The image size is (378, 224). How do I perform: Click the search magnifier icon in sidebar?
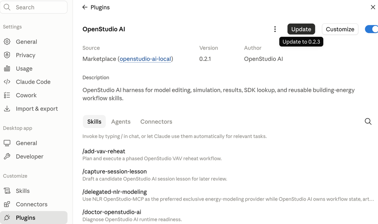7,7
